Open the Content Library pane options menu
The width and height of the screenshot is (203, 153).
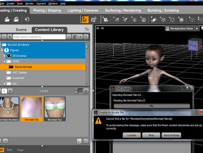[87, 29]
